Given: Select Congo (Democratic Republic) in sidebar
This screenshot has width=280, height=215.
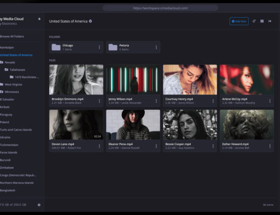Looking at the screenshot, I should 18,175.
